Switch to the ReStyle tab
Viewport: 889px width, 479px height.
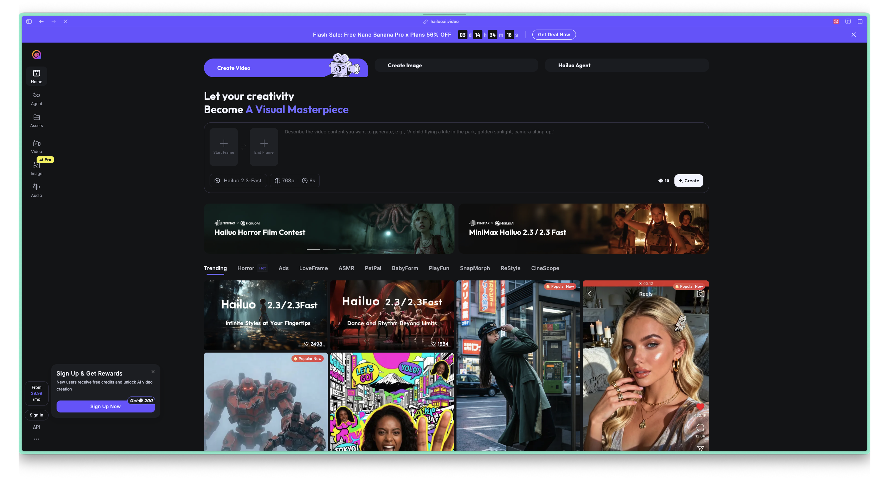pyautogui.click(x=510, y=268)
